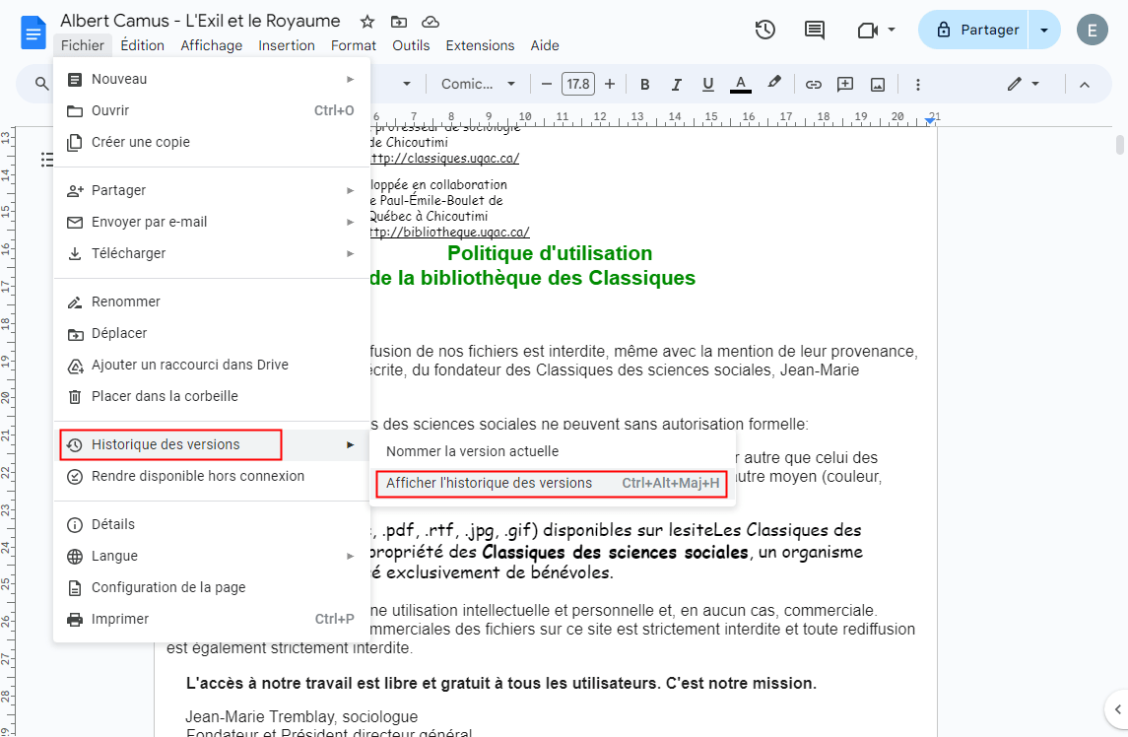Star the document with the star icon
This screenshot has height=737, width=1128.
tap(367, 22)
